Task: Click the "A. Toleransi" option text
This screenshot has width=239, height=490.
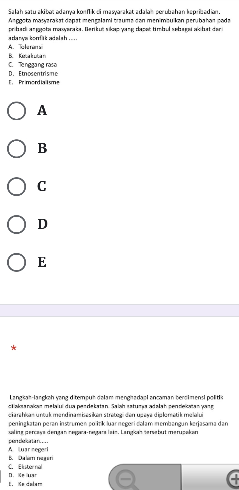Action: (26, 47)
